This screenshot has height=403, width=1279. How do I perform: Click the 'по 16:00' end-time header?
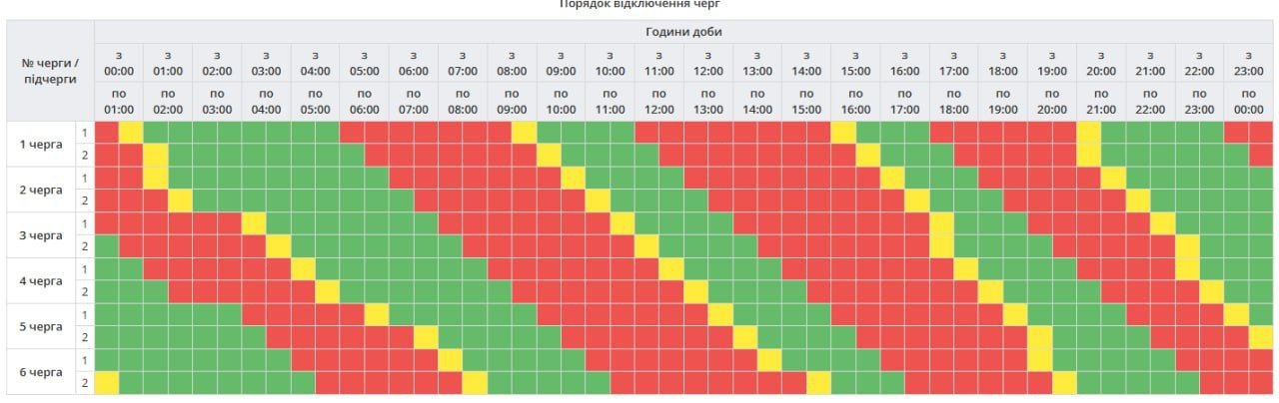tap(855, 101)
